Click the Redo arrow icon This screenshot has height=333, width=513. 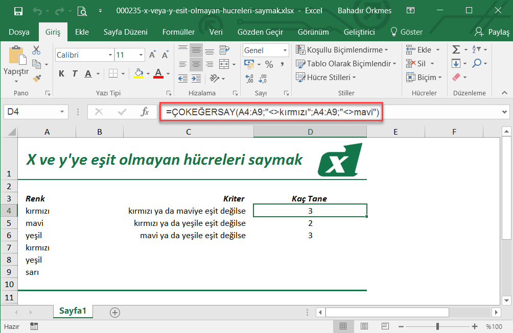pos(60,11)
